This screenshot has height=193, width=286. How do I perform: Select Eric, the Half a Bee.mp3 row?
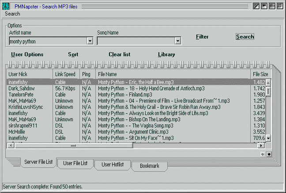tap(136, 82)
